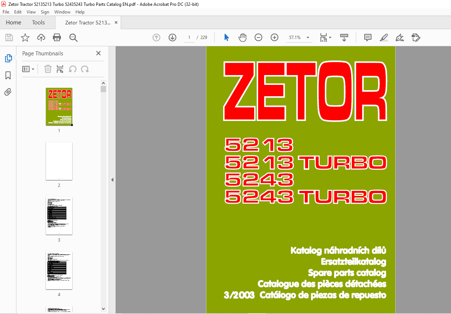Viewport: 451px width, 314px height.
Task: Open the Sign menu
Action: click(45, 12)
